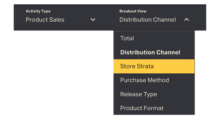210x116 pixels.
Task: Click the Activity Type label
Action: point(38,11)
